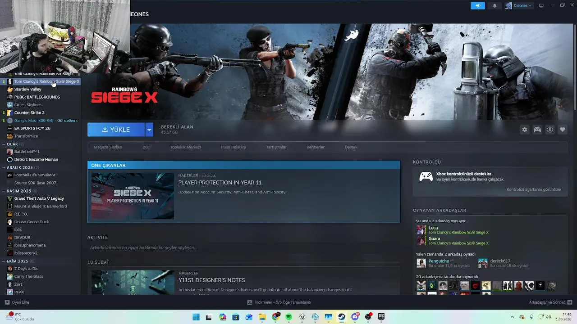Open Kontrolcü ayarlarını görüntüle link
Image resolution: width=577 pixels, height=324 pixels.
coord(533,189)
